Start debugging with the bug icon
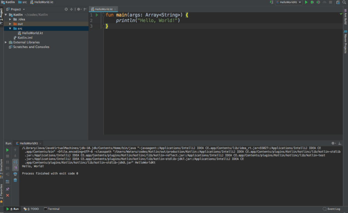The image size is (348, 213). [x=312, y=2]
